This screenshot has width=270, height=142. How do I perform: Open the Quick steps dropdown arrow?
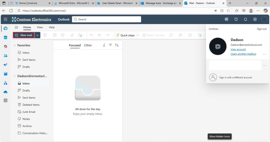pos(138,35)
